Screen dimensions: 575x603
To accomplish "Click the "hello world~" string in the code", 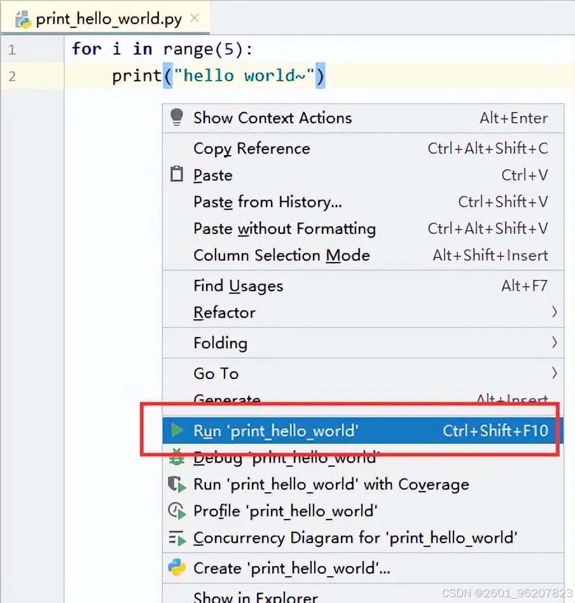I will point(244,75).
